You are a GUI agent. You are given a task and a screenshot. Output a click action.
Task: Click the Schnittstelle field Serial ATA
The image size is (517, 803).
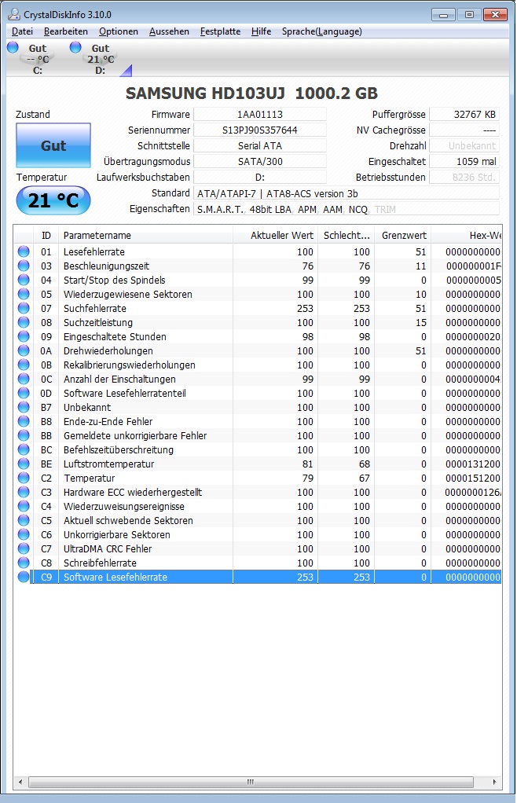click(260, 145)
